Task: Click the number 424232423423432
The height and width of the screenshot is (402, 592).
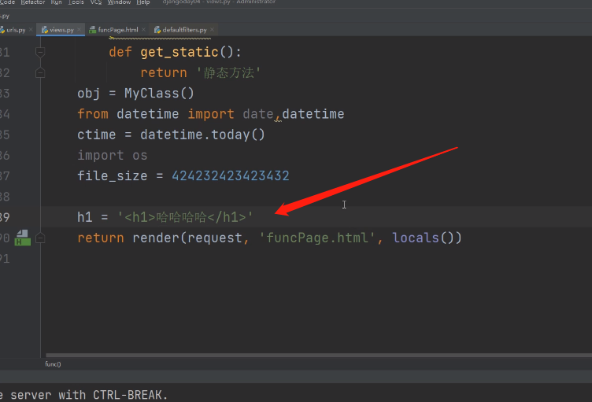Action: (231, 176)
